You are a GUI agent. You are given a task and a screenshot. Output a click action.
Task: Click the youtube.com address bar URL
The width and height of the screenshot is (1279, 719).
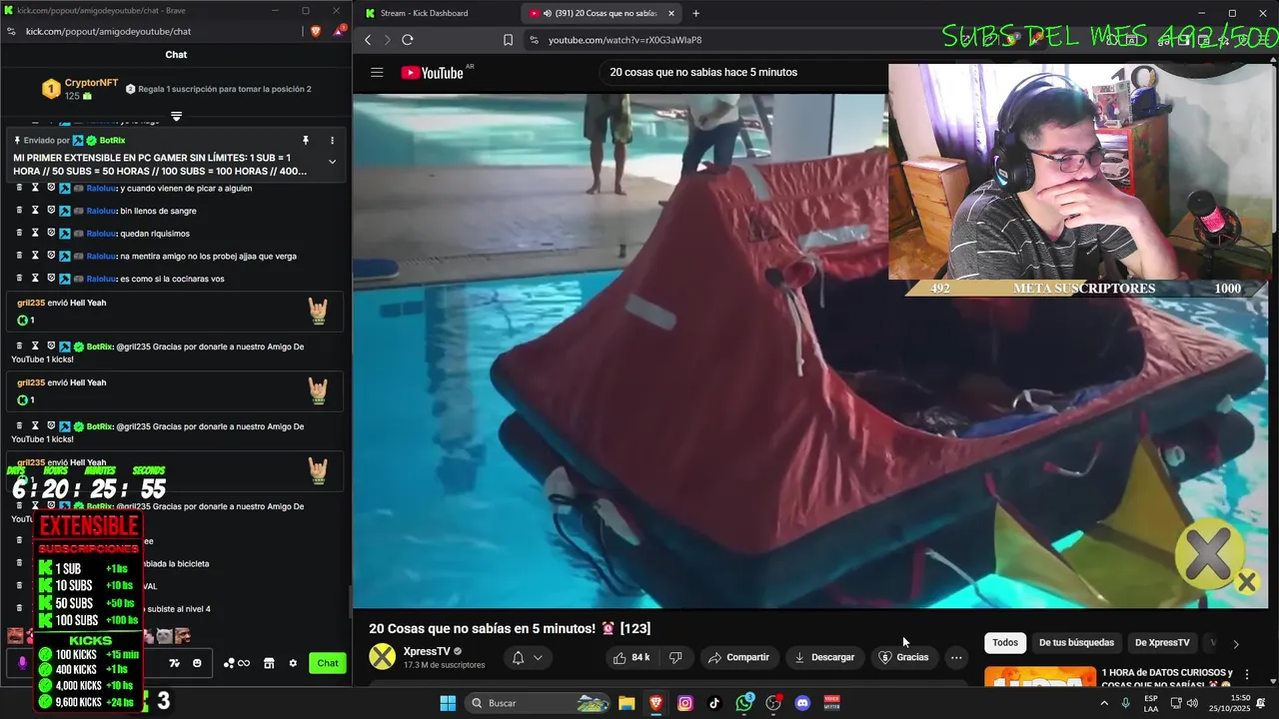pos(625,40)
